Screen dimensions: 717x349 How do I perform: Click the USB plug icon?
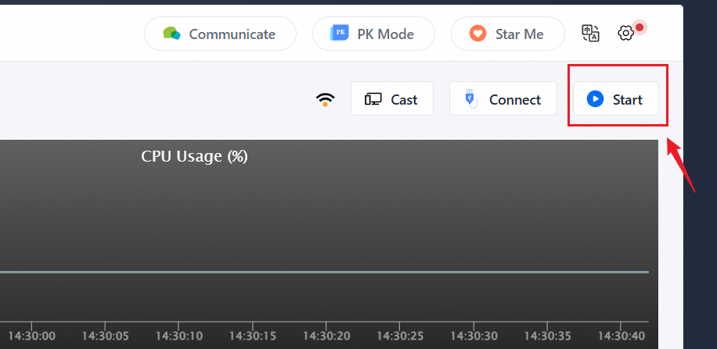(470, 99)
